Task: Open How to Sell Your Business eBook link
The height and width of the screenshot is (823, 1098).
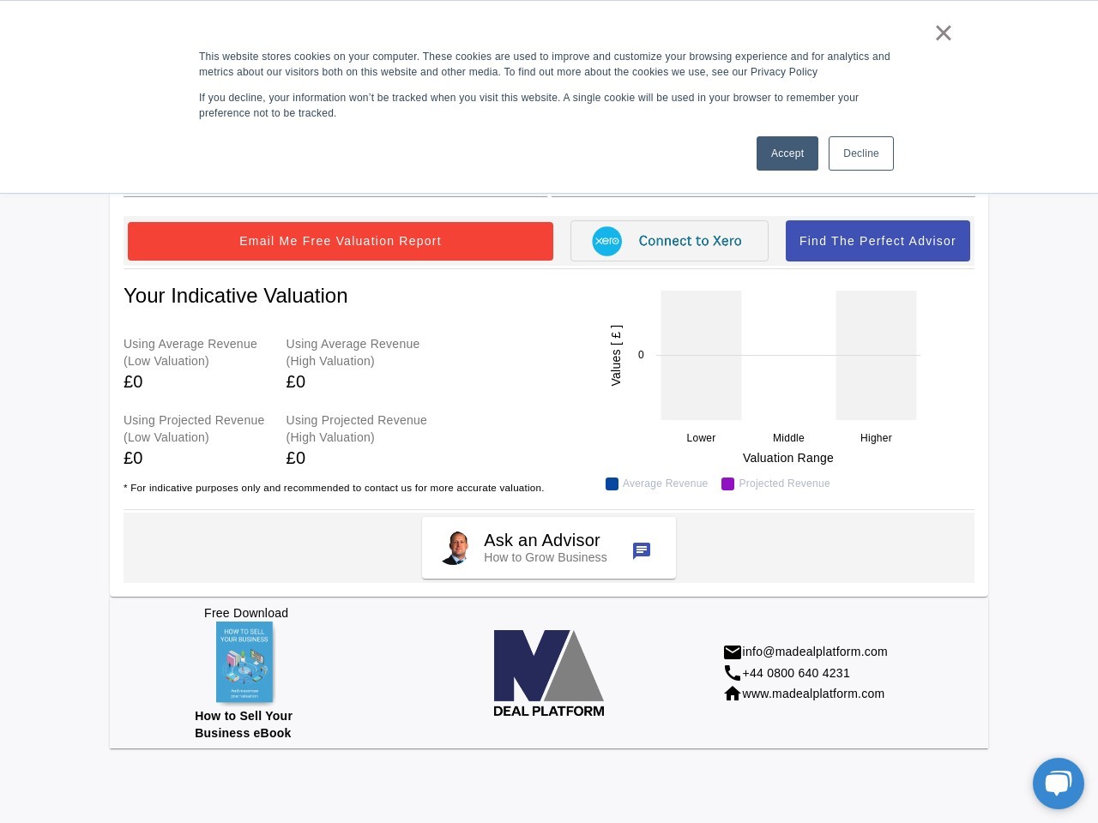Action: coord(244,724)
